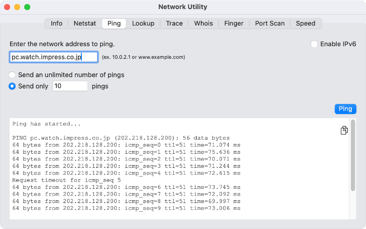Maximize the window with the green button

tap(27, 7)
